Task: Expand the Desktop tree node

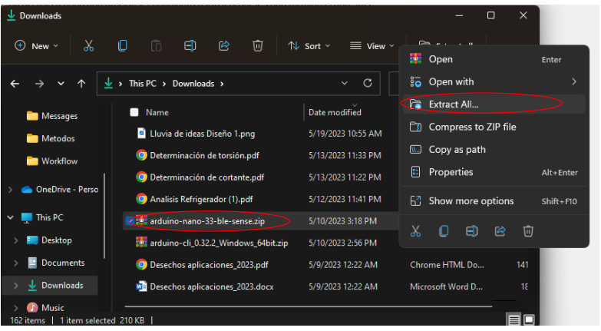Action: click(x=15, y=240)
